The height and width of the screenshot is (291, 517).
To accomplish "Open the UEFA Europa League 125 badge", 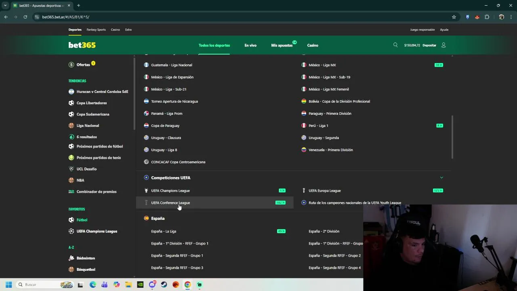I will pyautogui.click(x=438, y=191).
